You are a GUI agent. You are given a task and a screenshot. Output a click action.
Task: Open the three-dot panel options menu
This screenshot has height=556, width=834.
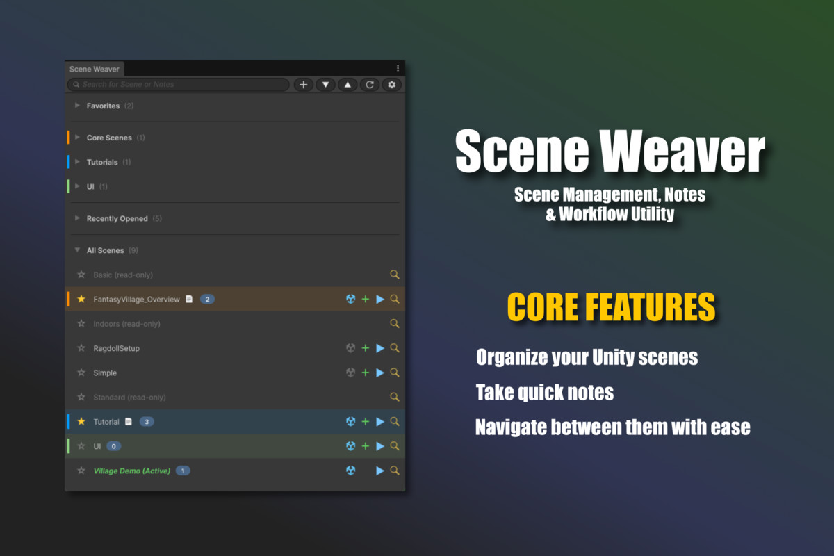click(398, 69)
